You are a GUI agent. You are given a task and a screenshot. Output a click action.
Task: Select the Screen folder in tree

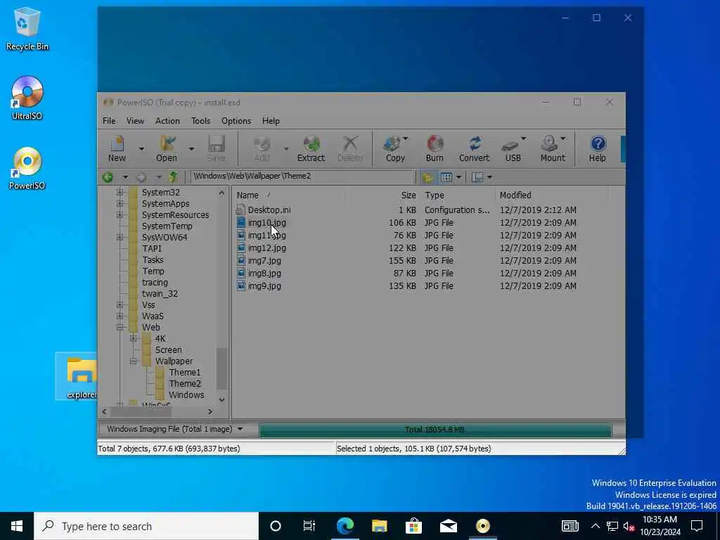(x=168, y=350)
